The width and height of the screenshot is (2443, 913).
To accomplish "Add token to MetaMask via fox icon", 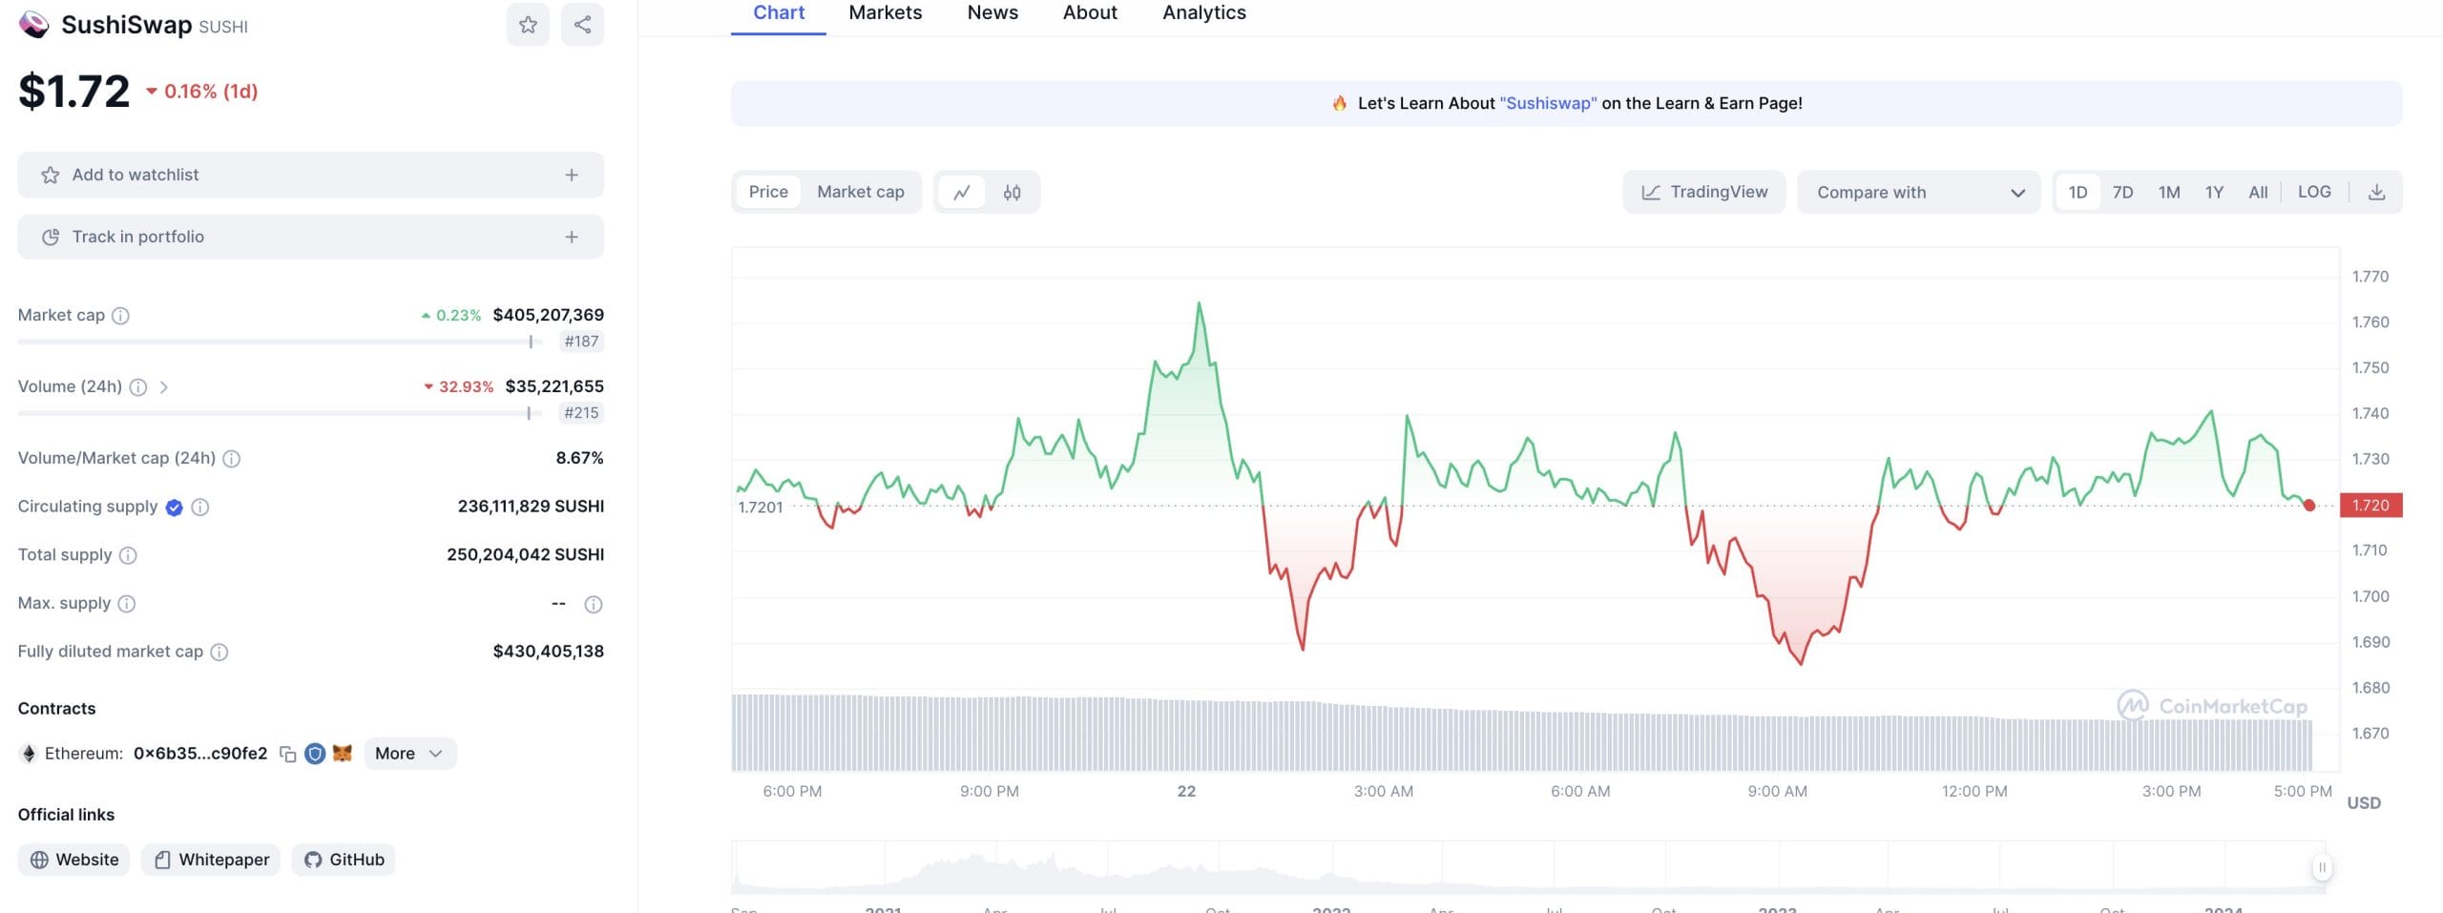I will (x=343, y=754).
